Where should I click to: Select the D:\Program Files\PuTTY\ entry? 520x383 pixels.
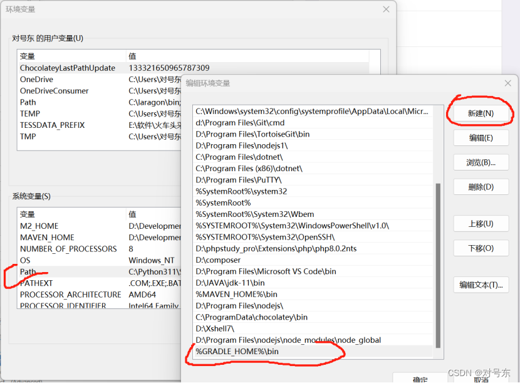313,180
